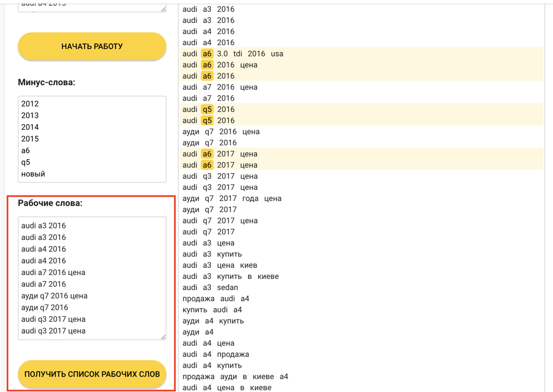Click 2015 line in Минус-слова field
553x392 pixels.
click(30, 139)
